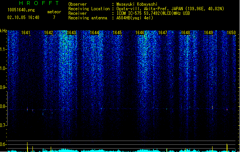Click the 1.0 kHz axis label
This screenshot has height=152, width=240.
click(x=3, y=68)
